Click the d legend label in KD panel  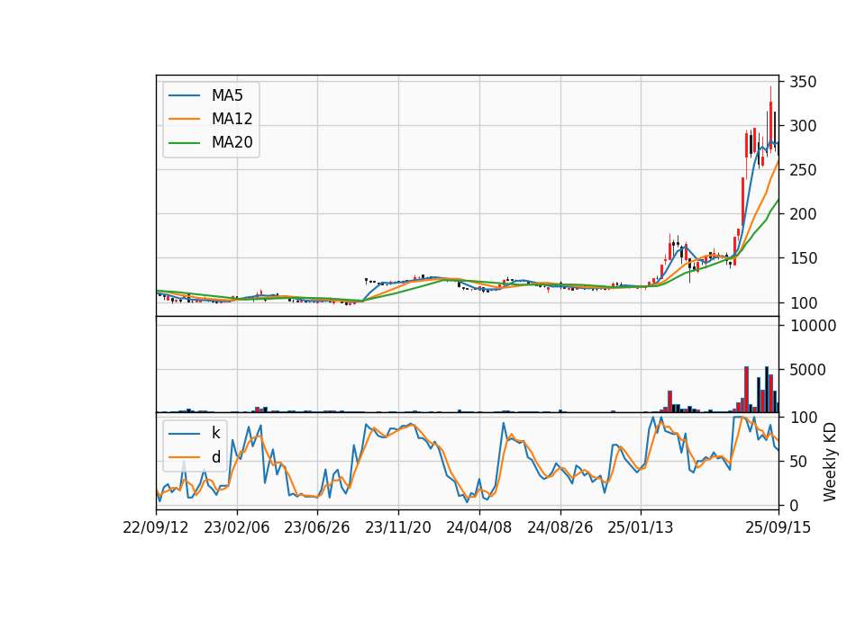click(x=215, y=457)
